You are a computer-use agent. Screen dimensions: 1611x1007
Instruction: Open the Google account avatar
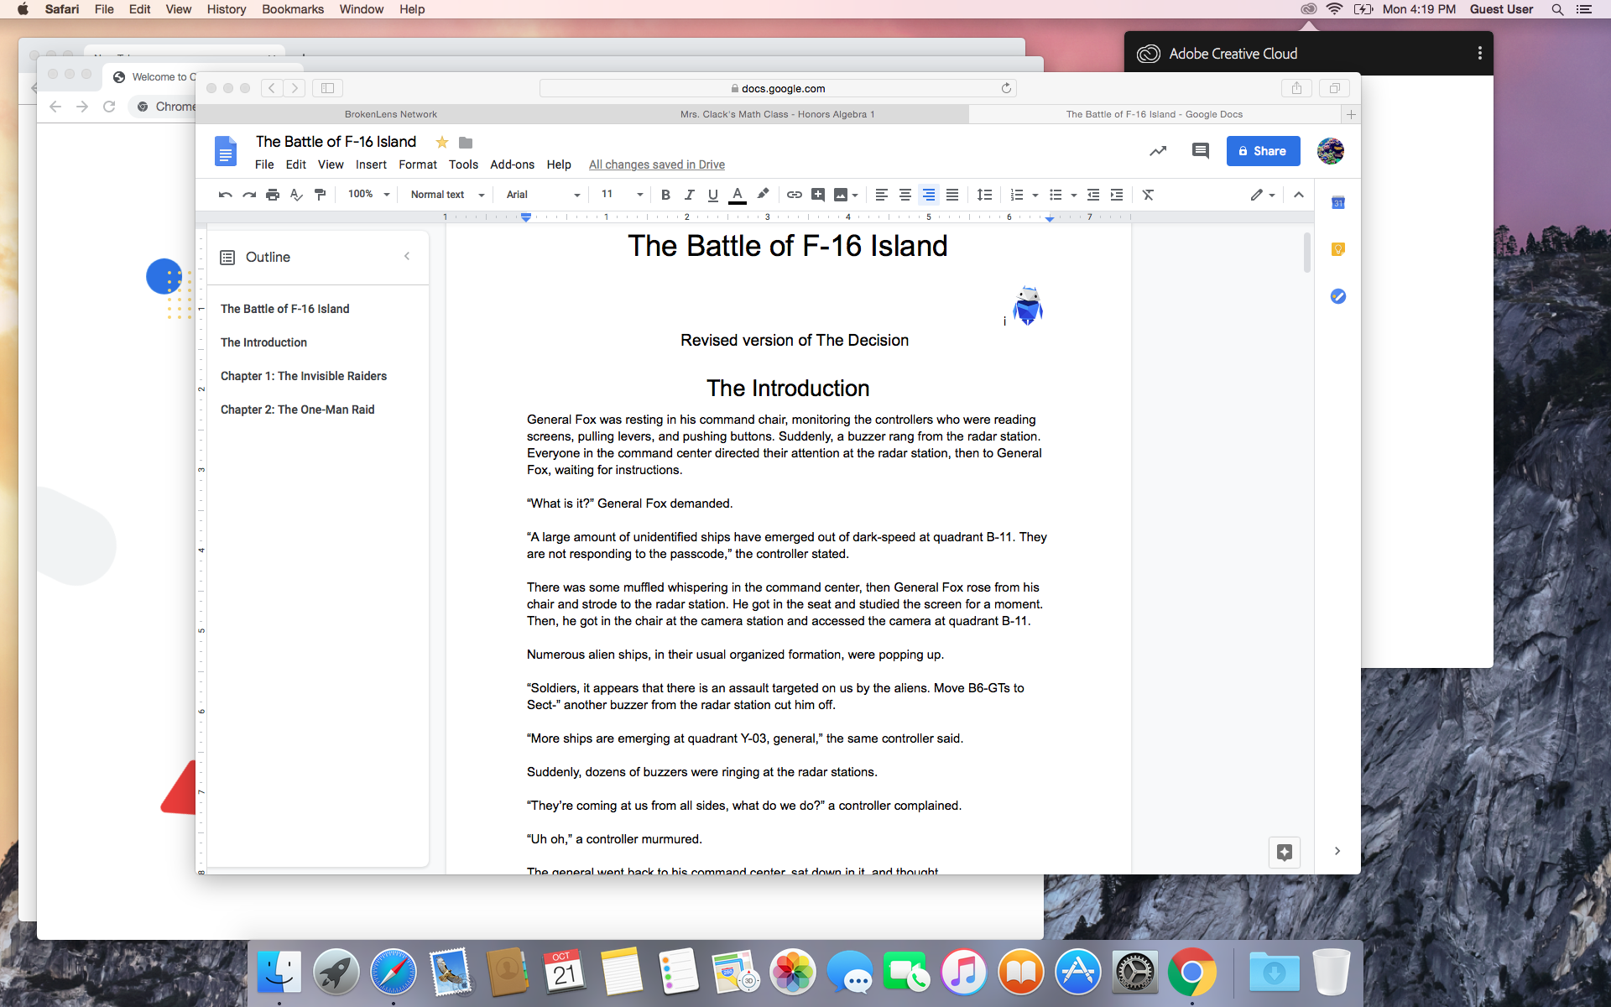[1331, 151]
